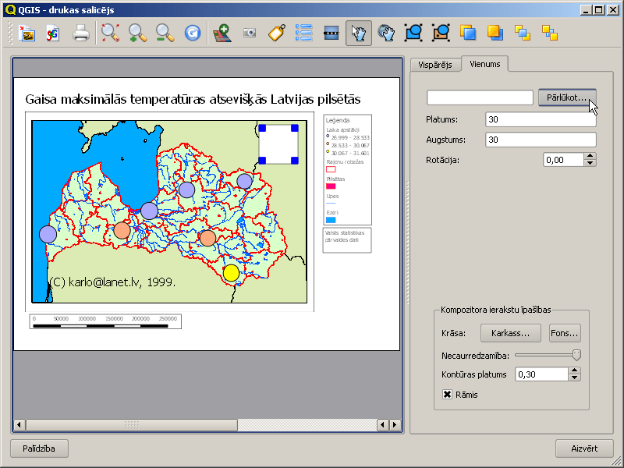The image size is (624, 468).
Task: Click the Zoom full extent icon
Action: [110, 33]
